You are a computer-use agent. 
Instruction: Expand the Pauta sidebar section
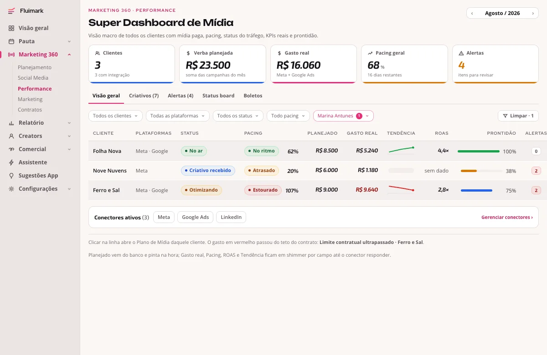coord(69,41)
